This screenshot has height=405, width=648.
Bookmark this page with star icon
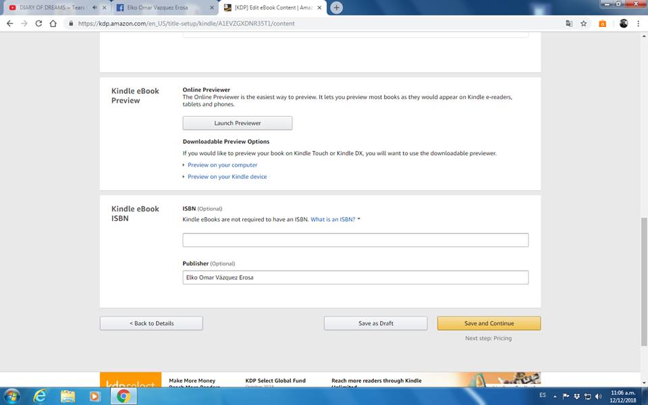(x=584, y=23)
